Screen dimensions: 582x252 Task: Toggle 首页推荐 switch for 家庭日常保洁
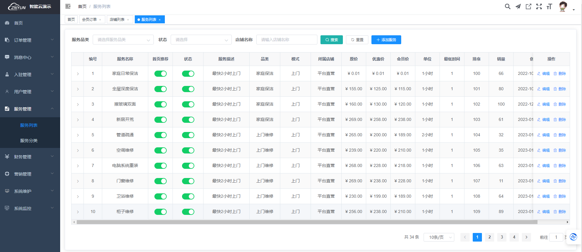point(160,74)
